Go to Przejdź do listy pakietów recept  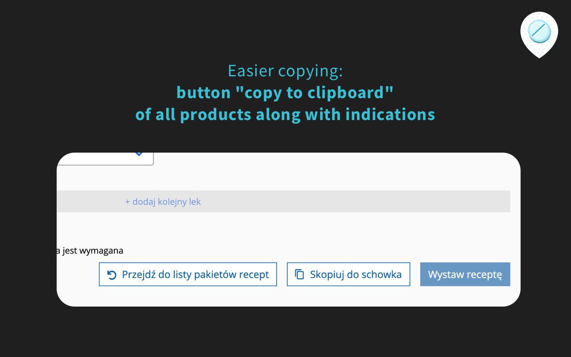188,274
